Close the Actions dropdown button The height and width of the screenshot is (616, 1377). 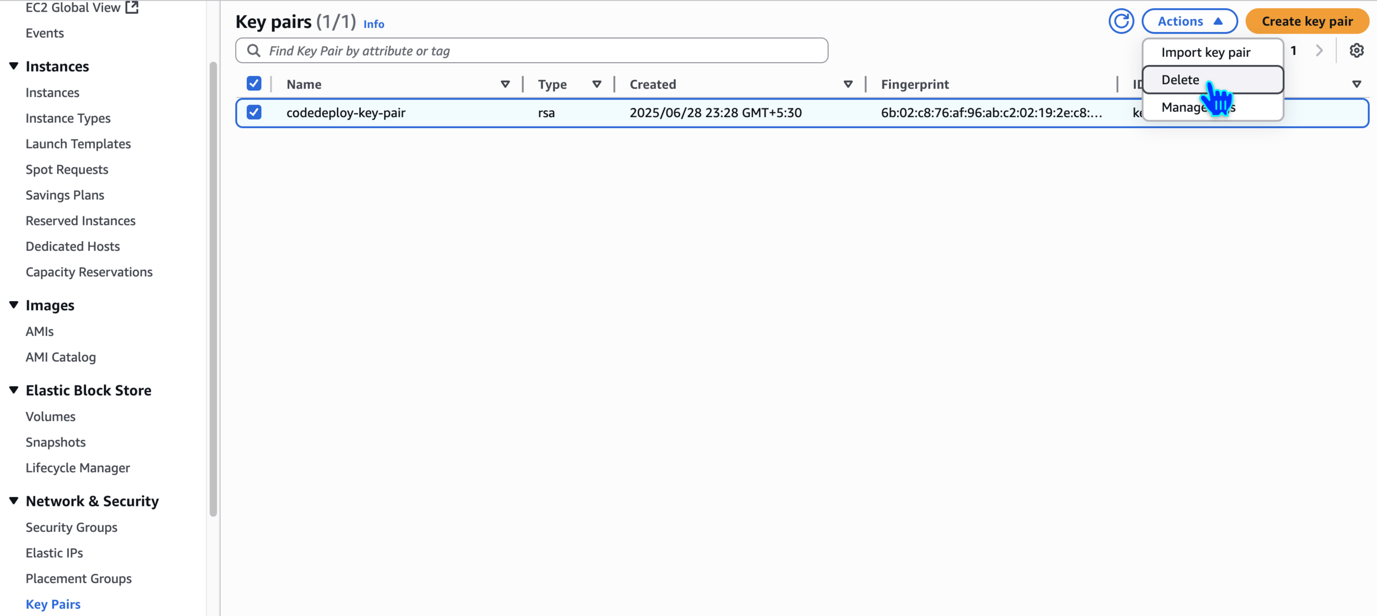(x=1189, y=21)
